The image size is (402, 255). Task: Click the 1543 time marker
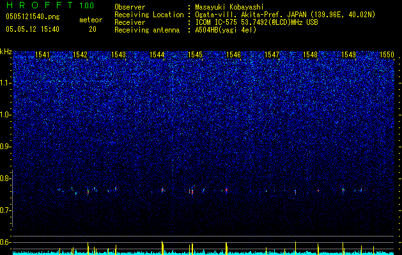click(119, 55)
